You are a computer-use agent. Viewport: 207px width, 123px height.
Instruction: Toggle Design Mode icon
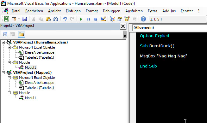point(103,19)
